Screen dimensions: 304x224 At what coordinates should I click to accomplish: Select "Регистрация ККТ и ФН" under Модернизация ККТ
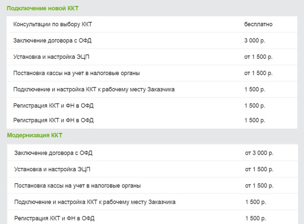(55, 218)
